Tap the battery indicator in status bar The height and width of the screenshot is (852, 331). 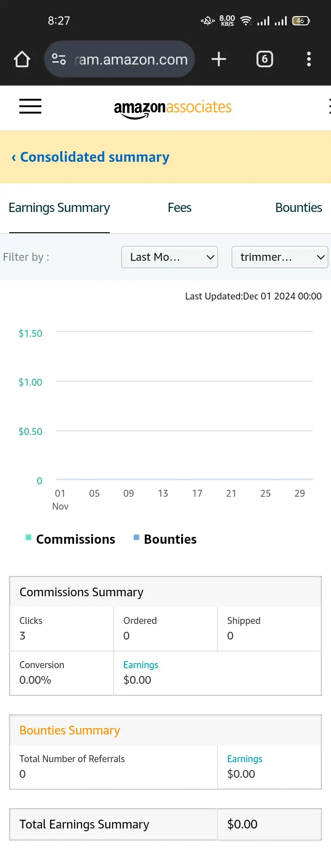pyautogui.click(x=301, y=21)
